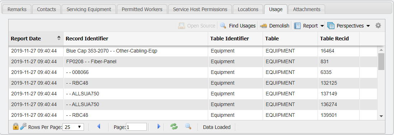Click the Report menu button label

[310, 26]
